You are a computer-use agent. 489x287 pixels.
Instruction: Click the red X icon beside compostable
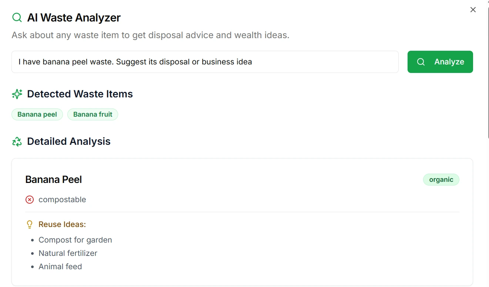pyautogui.click(x=30, y=200)
